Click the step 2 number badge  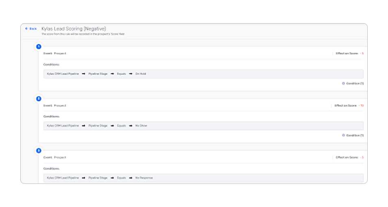(x=39, y=98)
